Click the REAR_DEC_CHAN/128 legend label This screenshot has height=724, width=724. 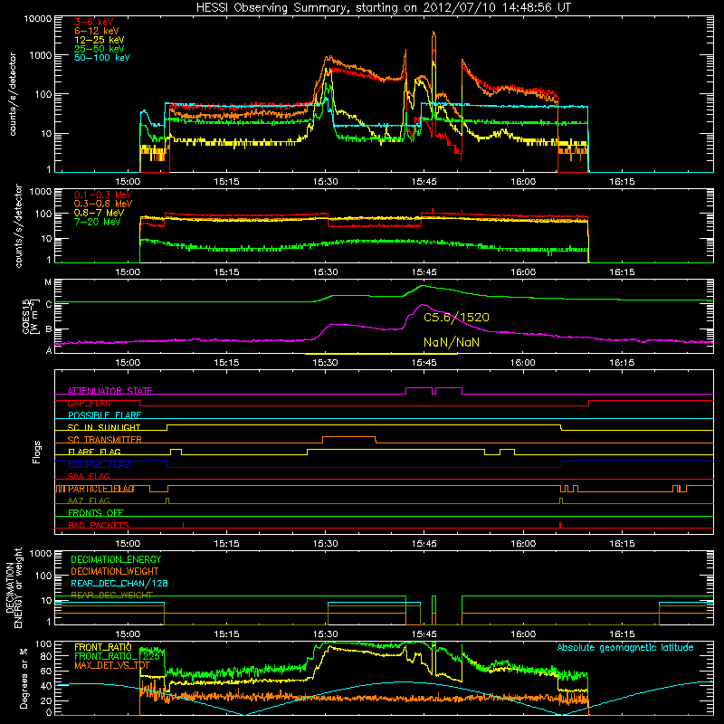tap(119, 583)
